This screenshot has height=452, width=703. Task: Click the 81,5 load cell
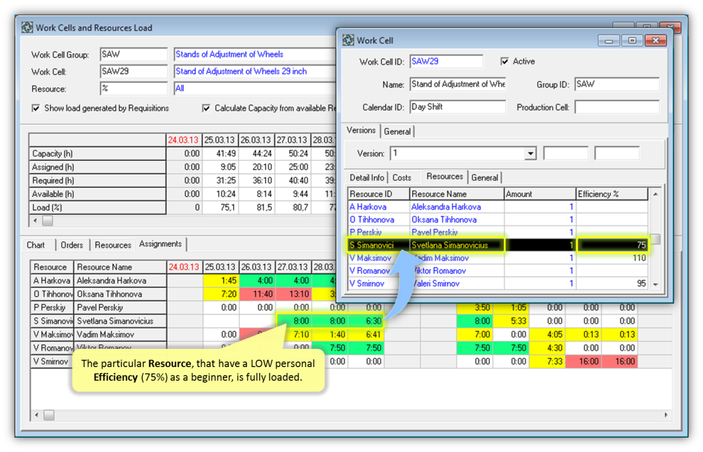[257, 208]
